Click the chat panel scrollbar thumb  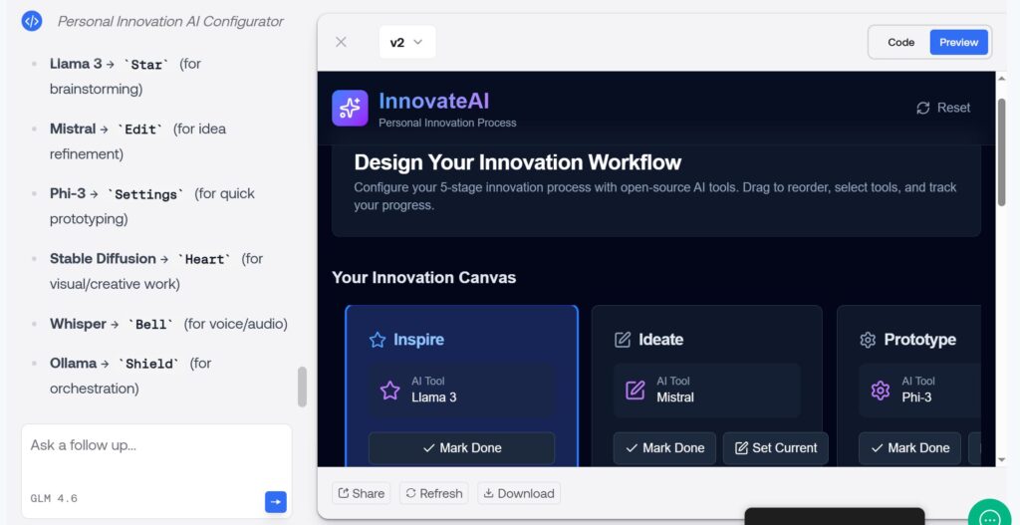click(302, 387)
